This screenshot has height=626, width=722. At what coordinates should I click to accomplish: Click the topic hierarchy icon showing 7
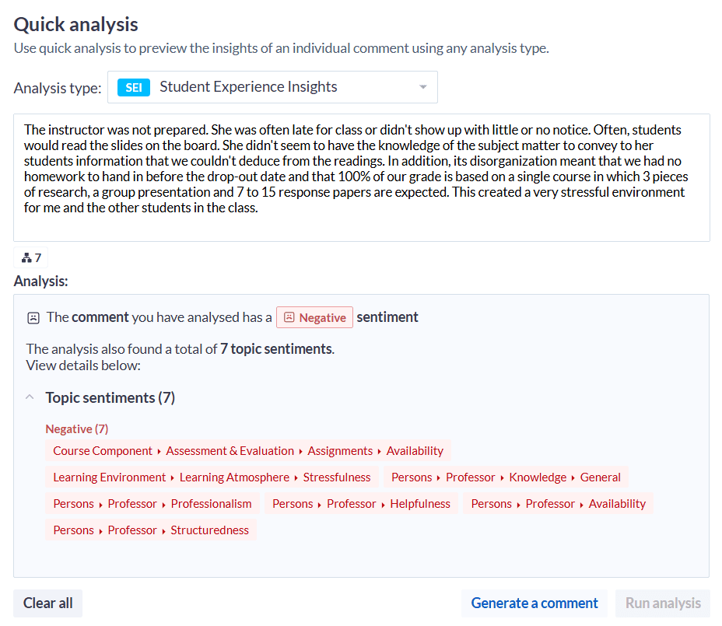point(30,257)
